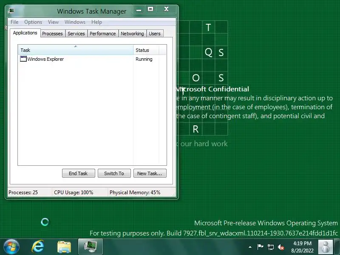Screen dimensions: 340x255
Task: Switch to the Services tab
Action: coord(76,34)
